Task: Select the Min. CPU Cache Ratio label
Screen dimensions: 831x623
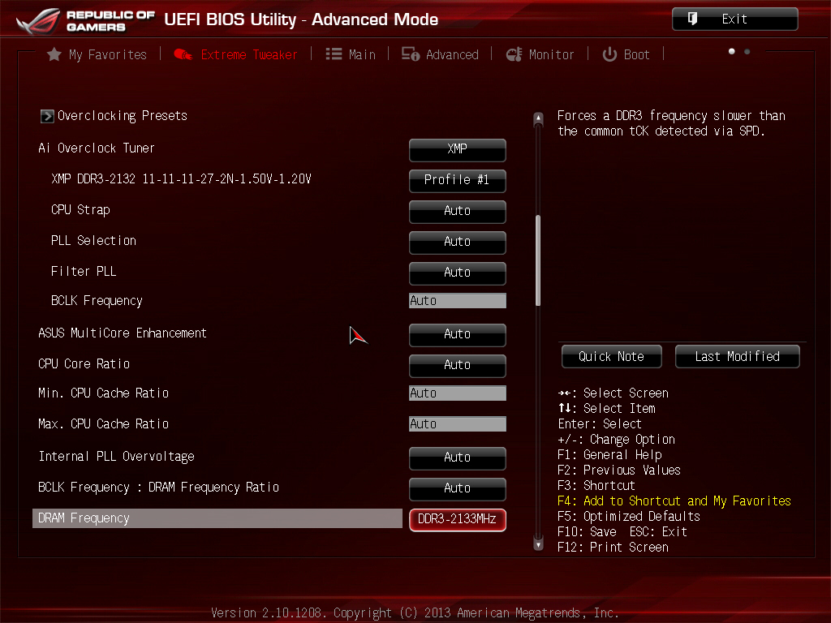Action: tap(103, 393)
